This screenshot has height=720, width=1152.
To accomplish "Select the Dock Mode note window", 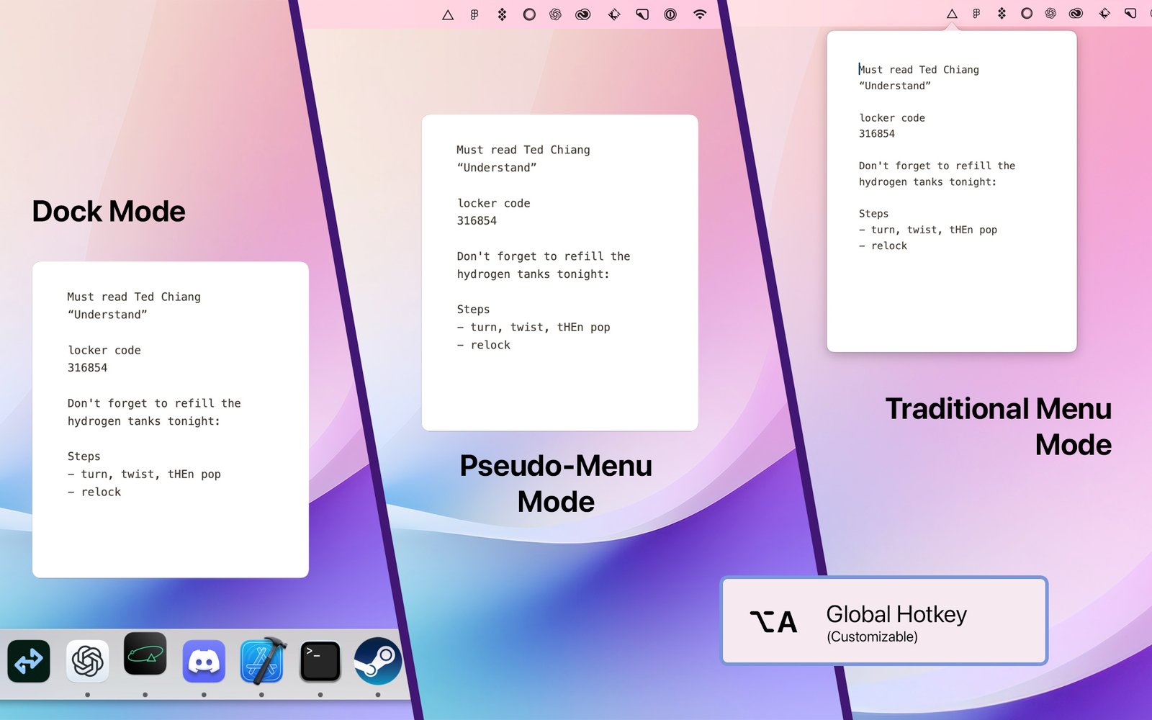I will (170, 418).
